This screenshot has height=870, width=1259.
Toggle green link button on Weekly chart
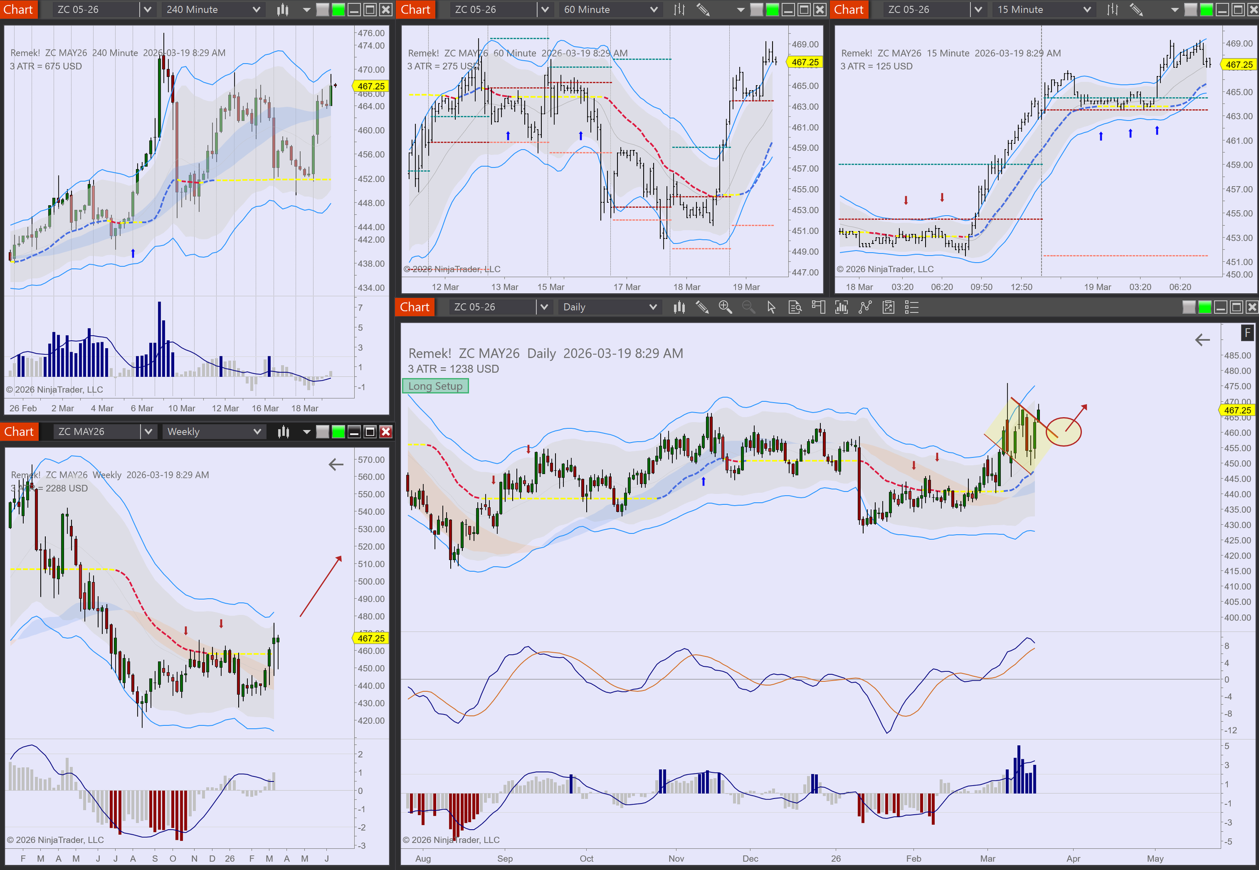pos(338,432)
